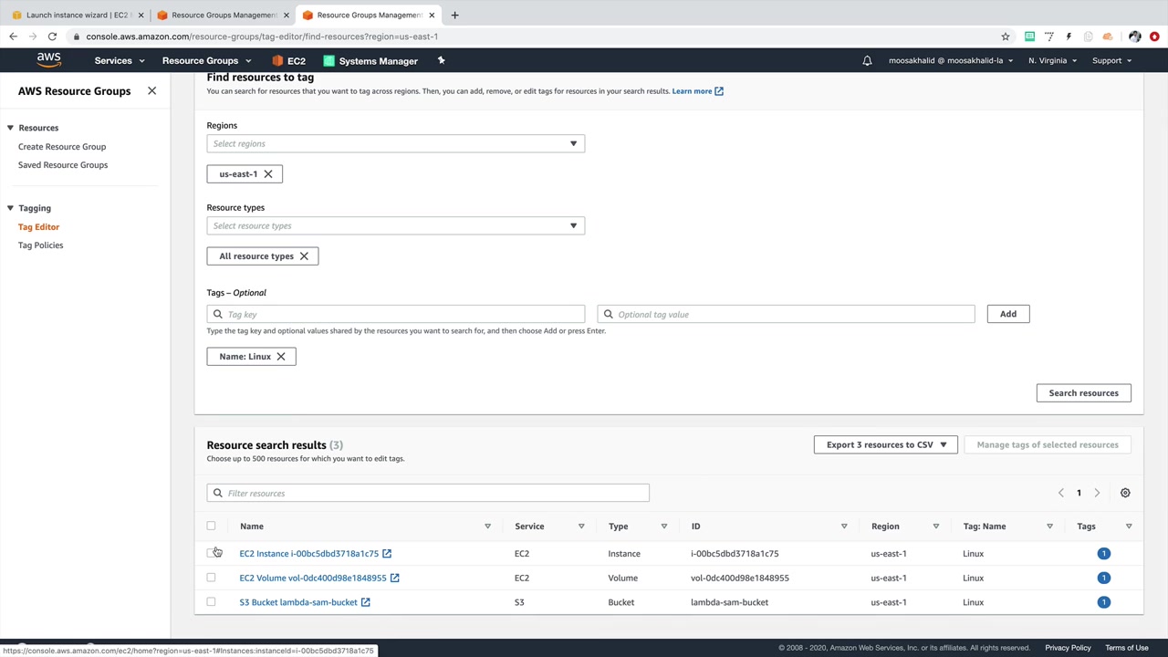Close the AWS Resource Groups sidebar
Image resolution: width=1168 pixels, height=657 pixels.
click(x=151, y=91)
